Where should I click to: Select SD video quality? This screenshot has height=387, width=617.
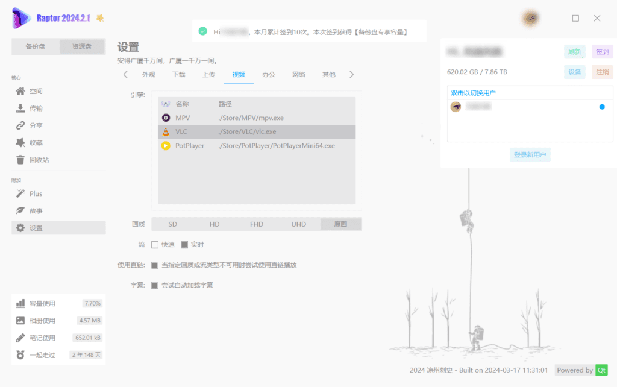tap(173, 224)
